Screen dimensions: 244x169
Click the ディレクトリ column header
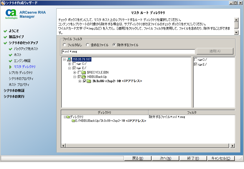pos(104,113)
